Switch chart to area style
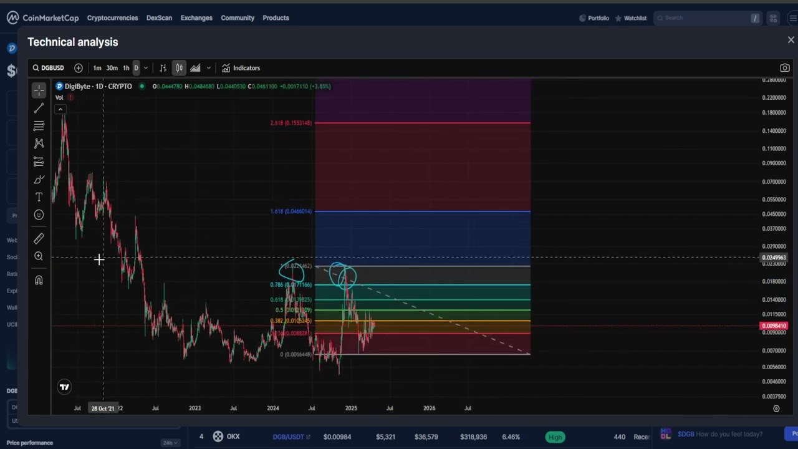Image resolution: width=798 pixels, height=449 pixels. [x=195, y=68]
